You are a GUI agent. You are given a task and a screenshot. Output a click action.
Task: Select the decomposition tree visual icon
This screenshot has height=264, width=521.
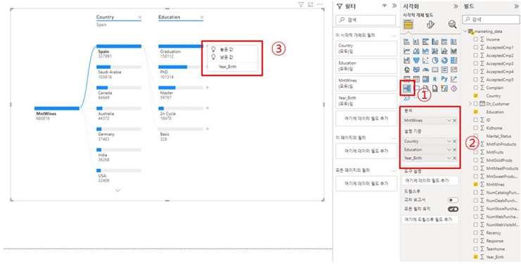[x=407, y=88]
